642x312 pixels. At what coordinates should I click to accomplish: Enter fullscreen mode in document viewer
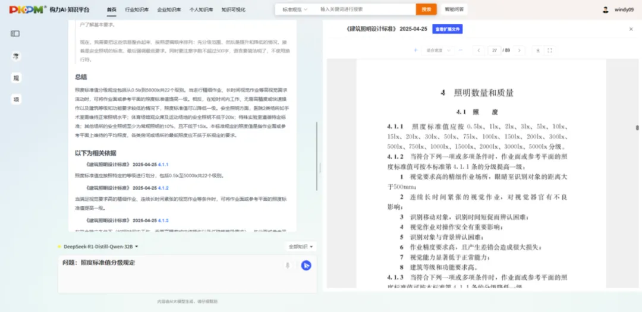pos(549,51)
